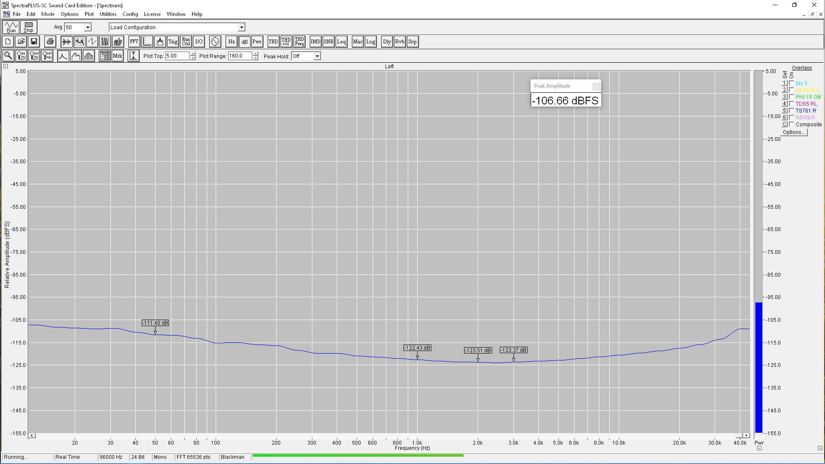Click the SNR measurement button
This screenshot has height=464, width=825.
coord(328,42)
